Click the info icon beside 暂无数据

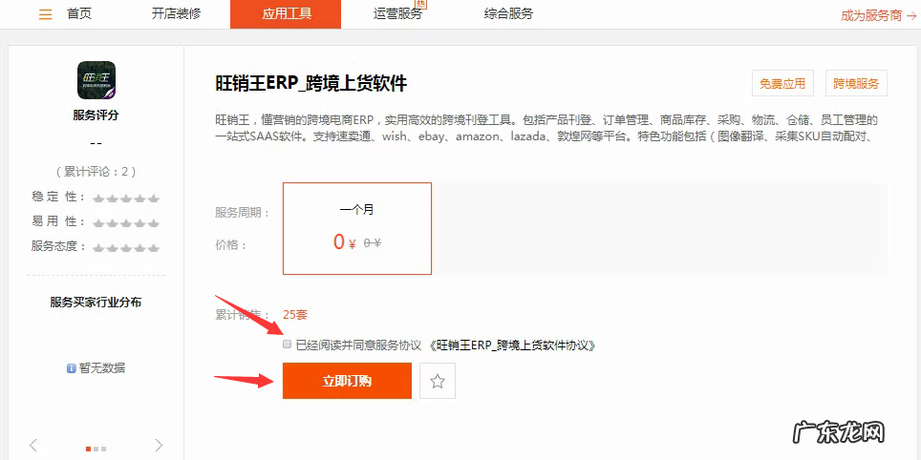tap(72, 368)
